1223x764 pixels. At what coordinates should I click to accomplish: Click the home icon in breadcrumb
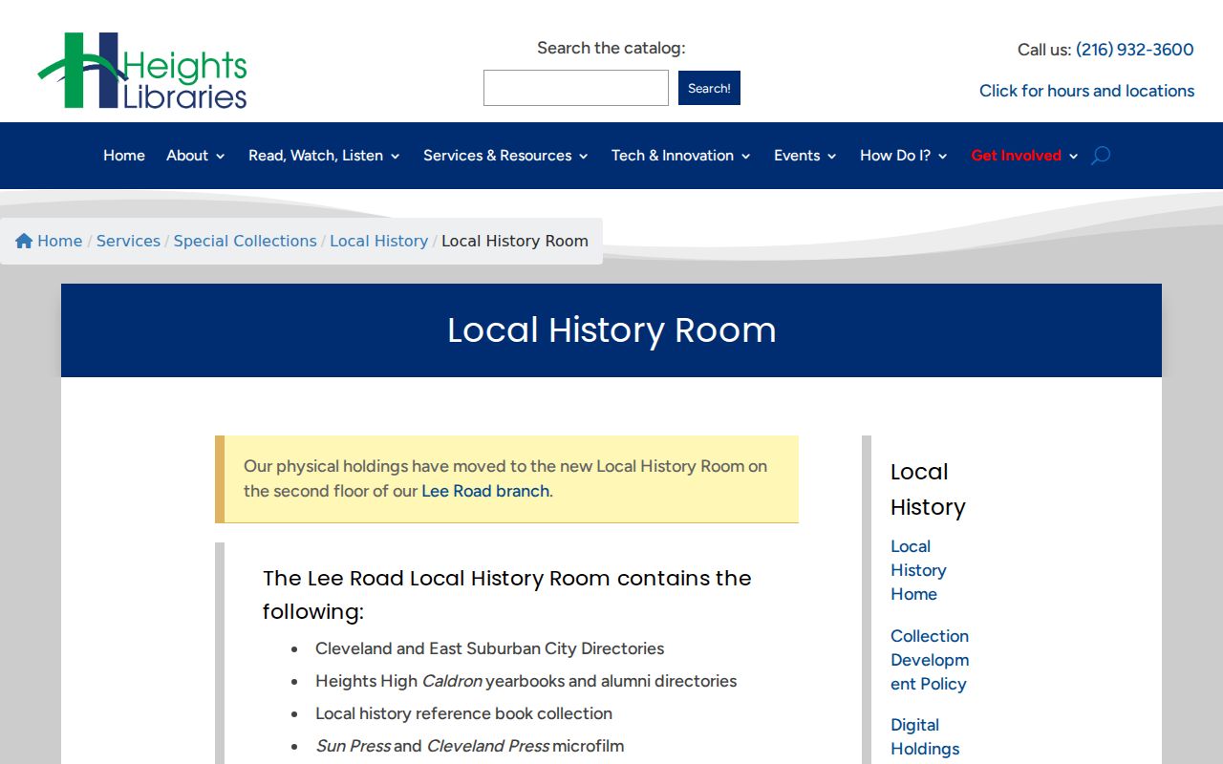coord(24,241)
